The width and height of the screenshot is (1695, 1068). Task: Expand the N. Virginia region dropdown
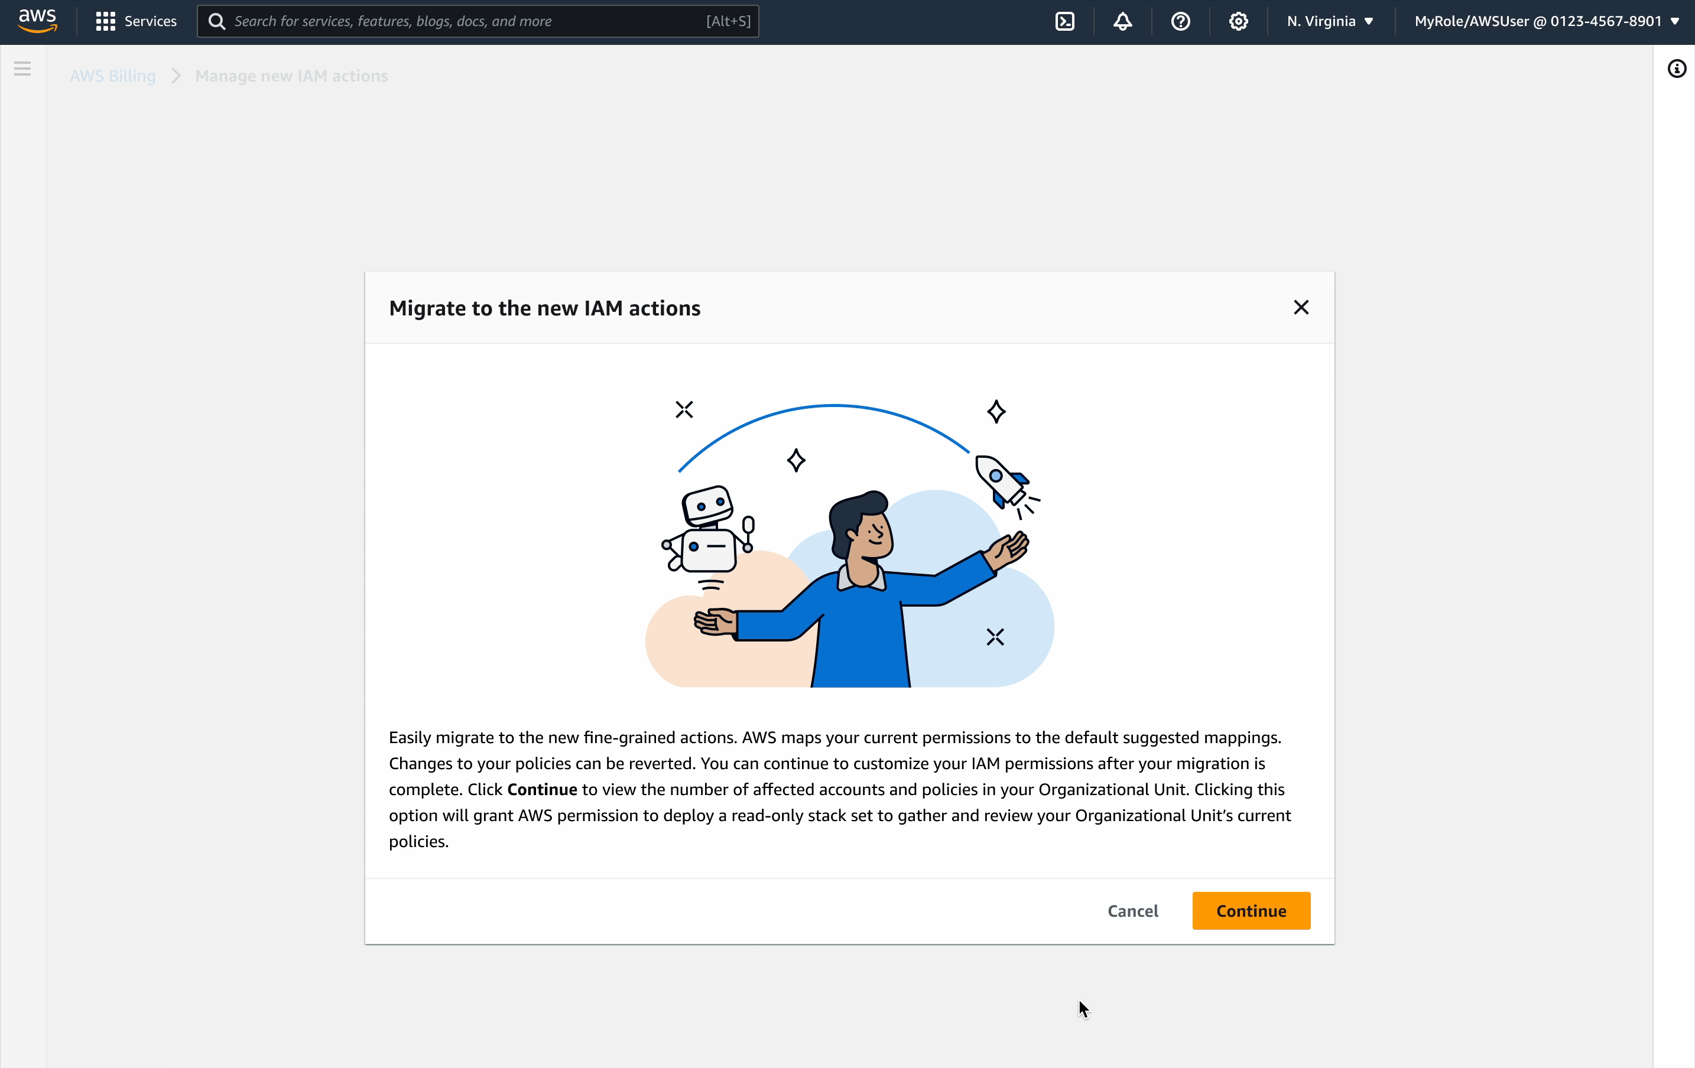(x=1329, y=21)
